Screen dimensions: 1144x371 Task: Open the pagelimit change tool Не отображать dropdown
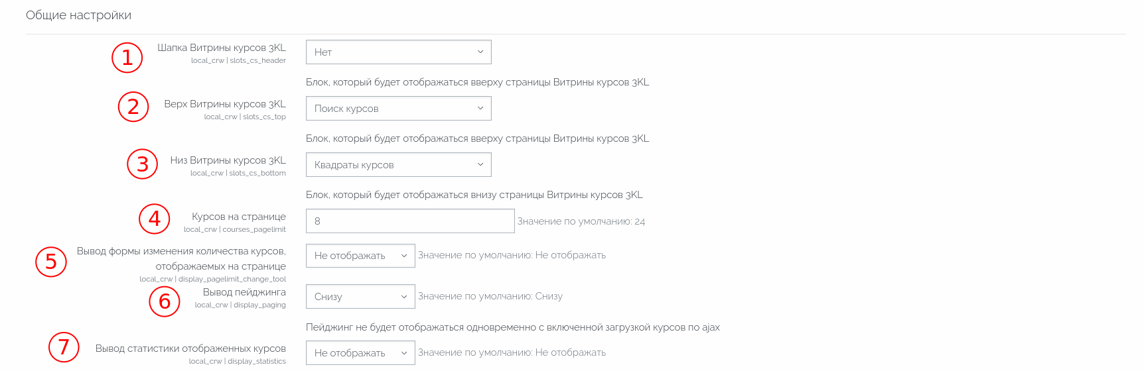(x=360, y=256)
